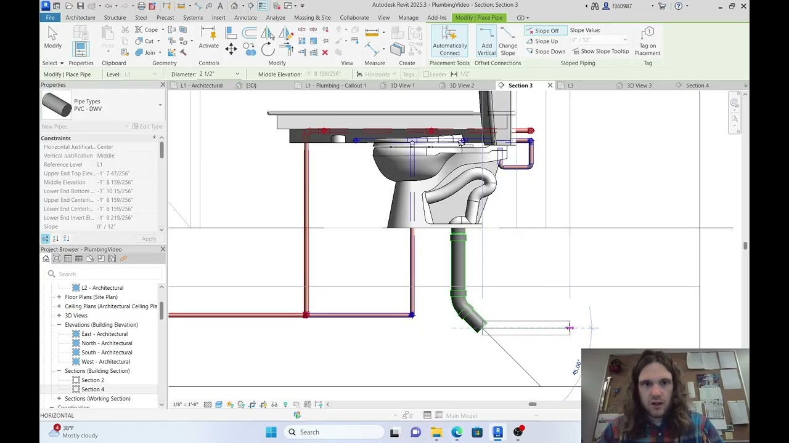Close the Section 3 view tab
This screenshot has height=443, width=789.
pyautogui.click(x=550, y=86)
